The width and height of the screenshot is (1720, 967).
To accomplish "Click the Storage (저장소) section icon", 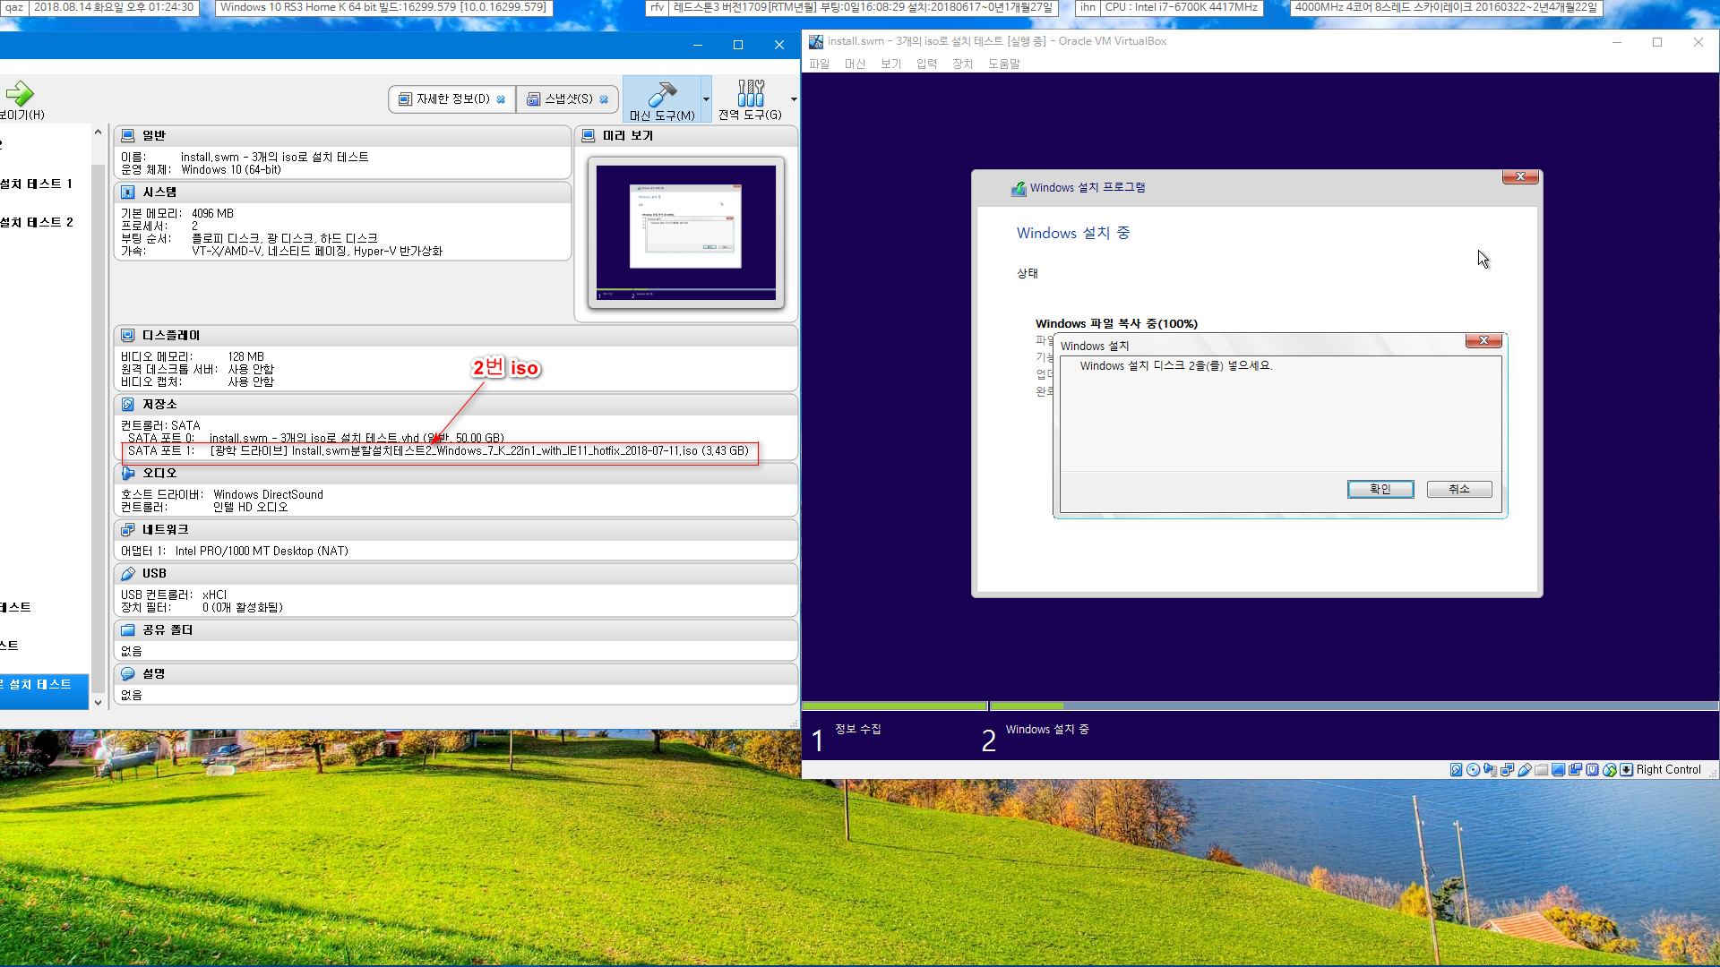I will tap(128, 404).
